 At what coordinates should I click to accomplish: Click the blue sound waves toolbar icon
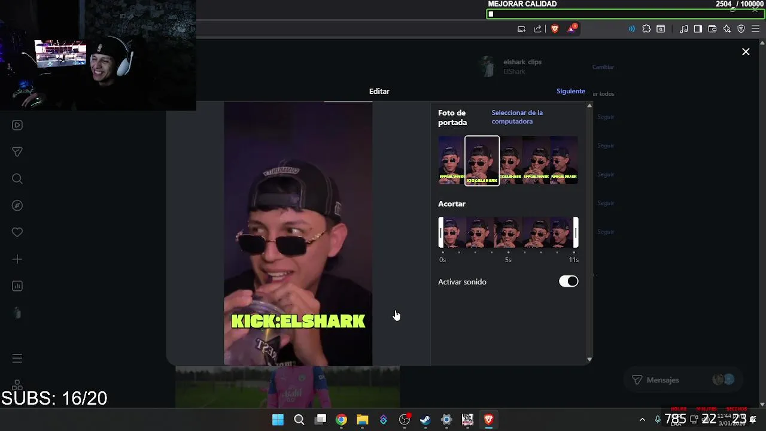pyautogui.click(x=631, y=29)
